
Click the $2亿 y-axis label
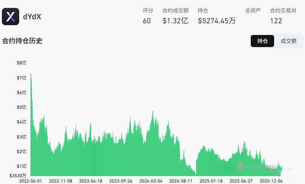coord(21,152)
